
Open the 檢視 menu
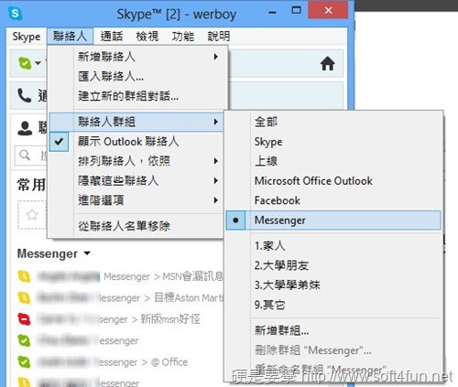click(147, 37)
